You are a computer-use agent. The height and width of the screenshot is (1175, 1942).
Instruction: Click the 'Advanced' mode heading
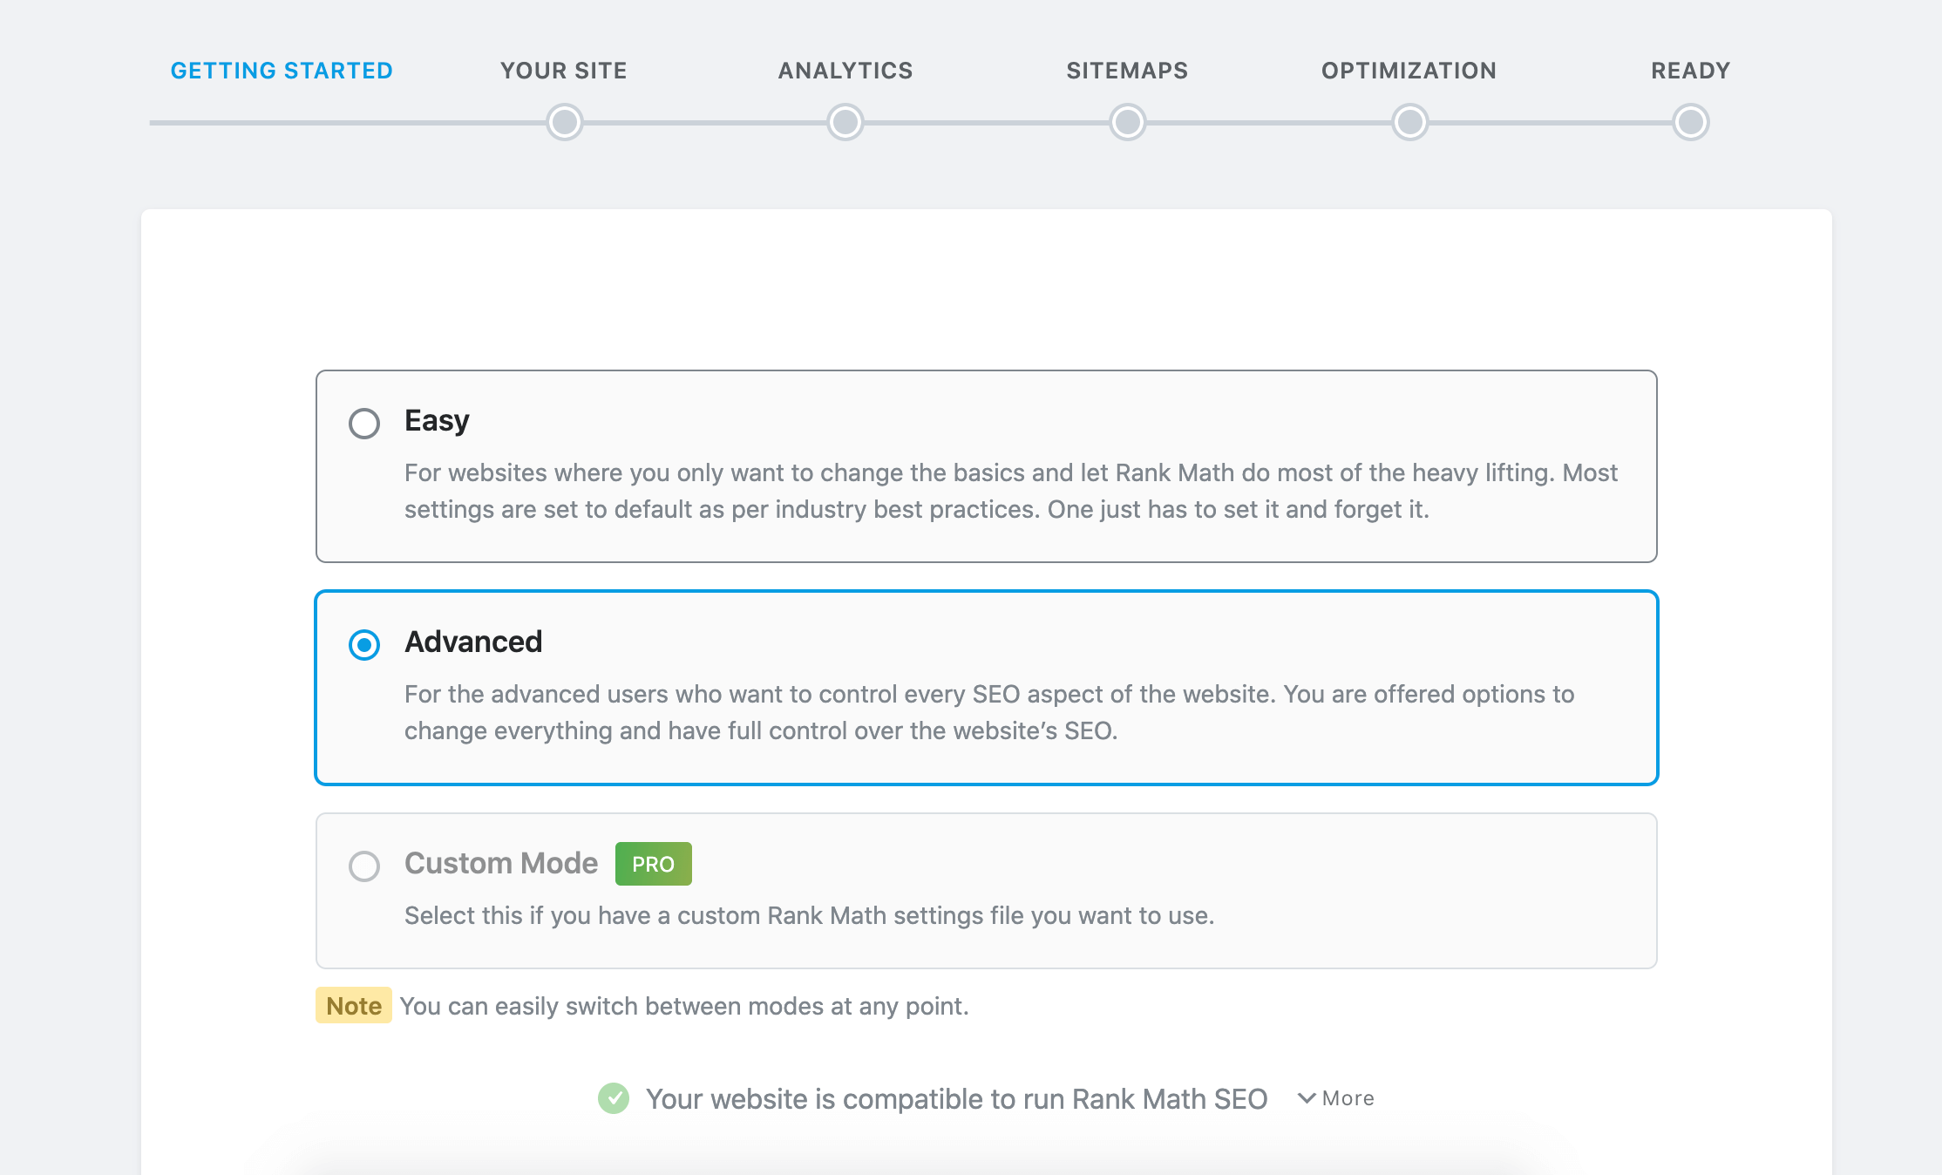coord(473,642)
